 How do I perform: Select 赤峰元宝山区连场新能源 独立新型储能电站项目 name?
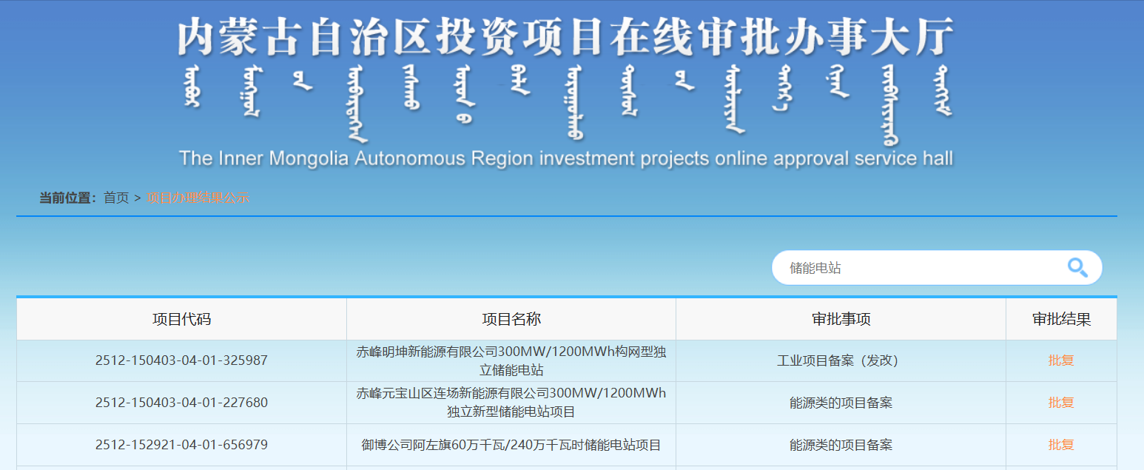point(511,403)
